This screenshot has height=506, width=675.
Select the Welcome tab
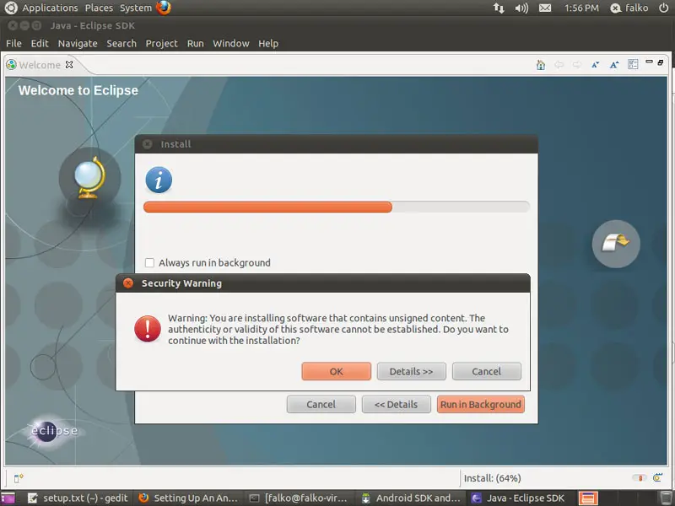40,65
